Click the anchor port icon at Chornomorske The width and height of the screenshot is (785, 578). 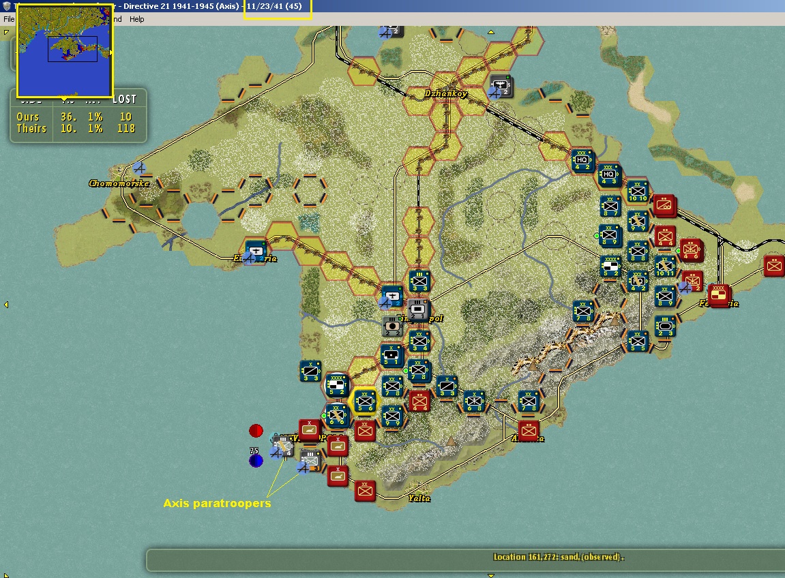point(138,167)
